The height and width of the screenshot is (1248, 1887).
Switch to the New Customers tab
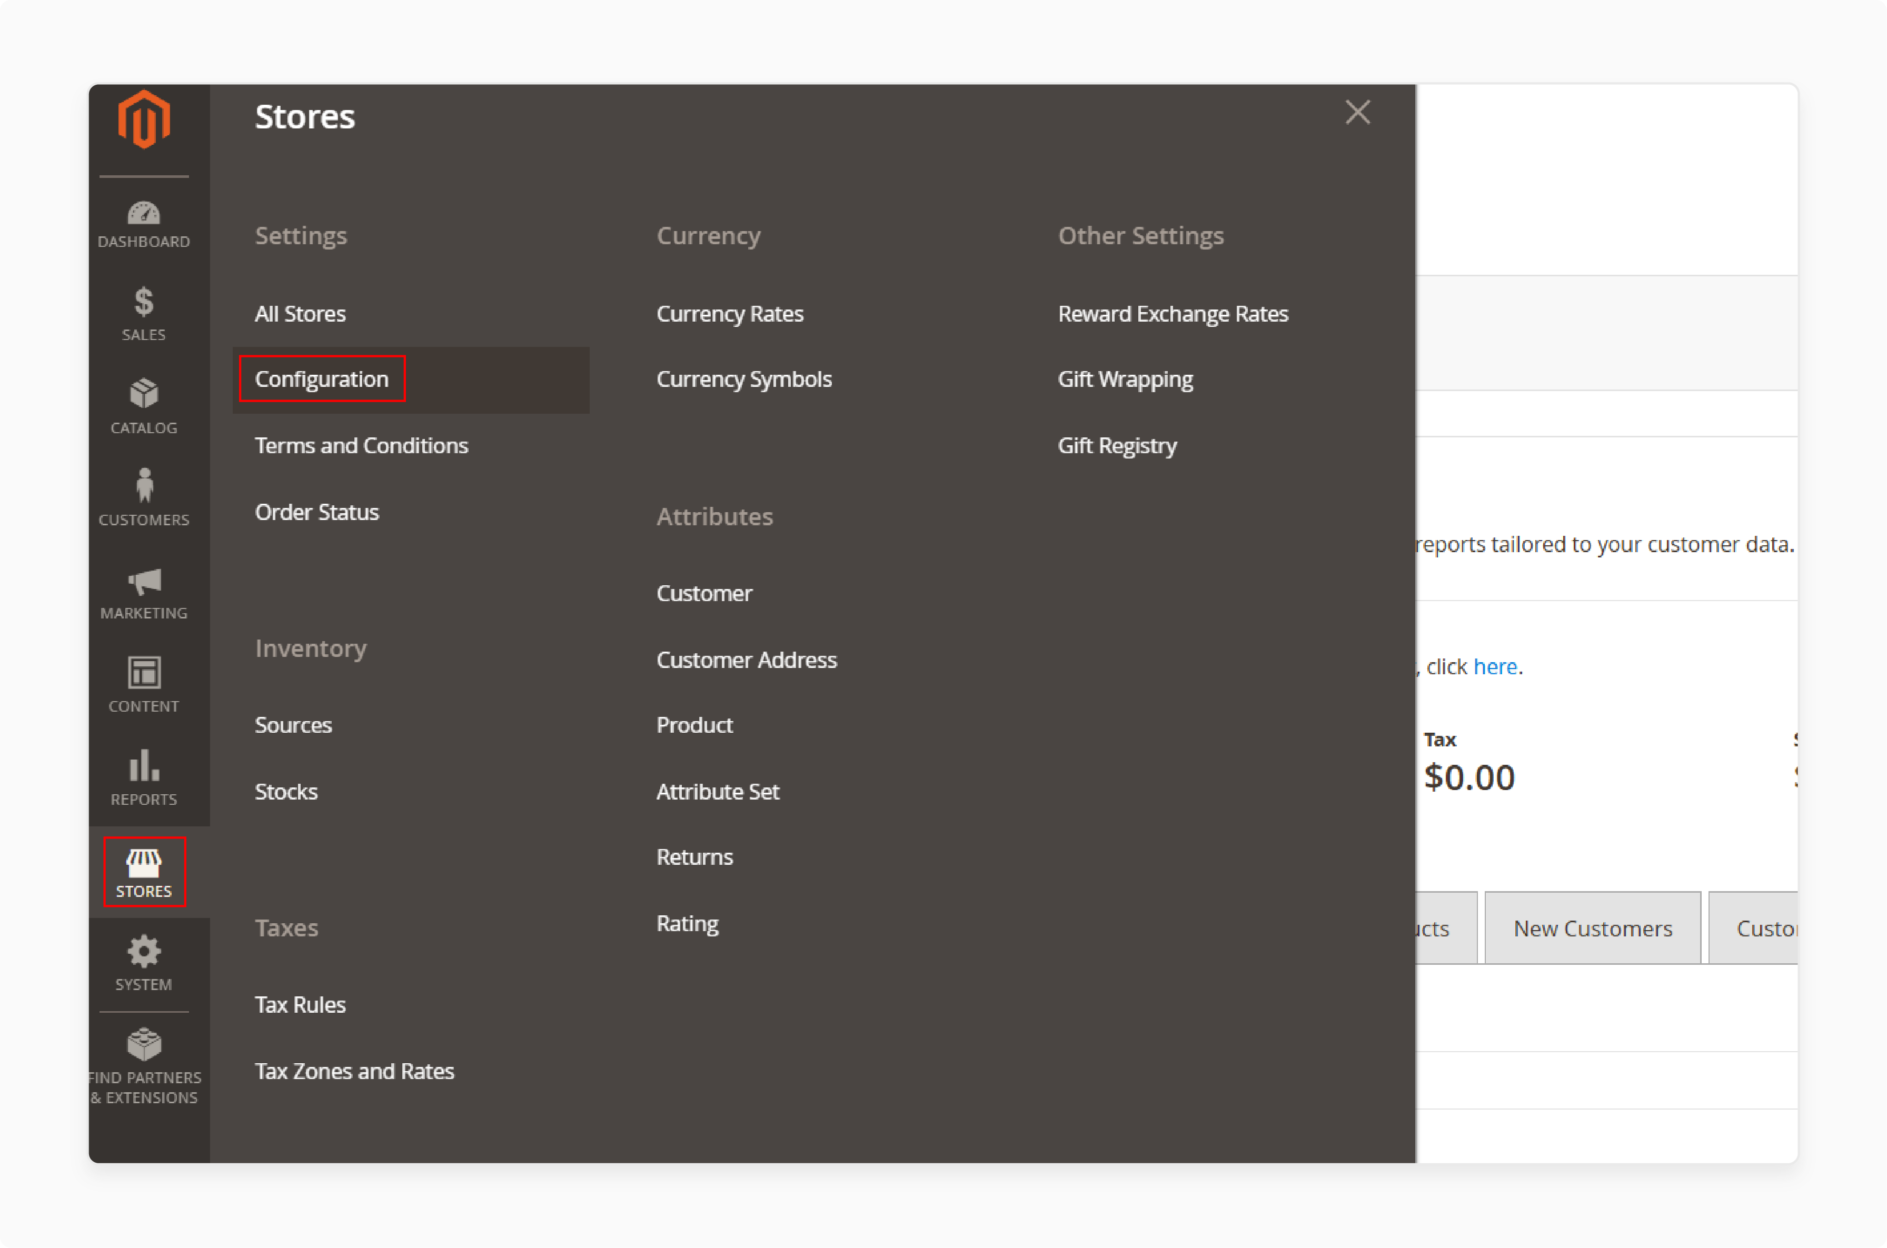pos(1592,928)
